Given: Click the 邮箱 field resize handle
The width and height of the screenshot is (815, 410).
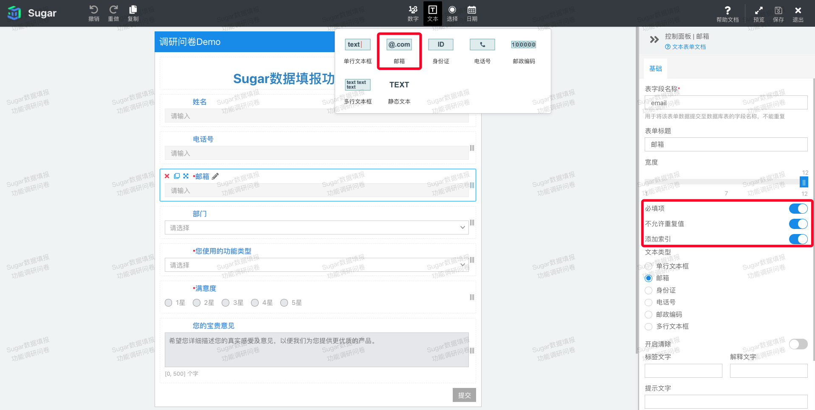Looking at the screenshot, I should pos(472,185).
